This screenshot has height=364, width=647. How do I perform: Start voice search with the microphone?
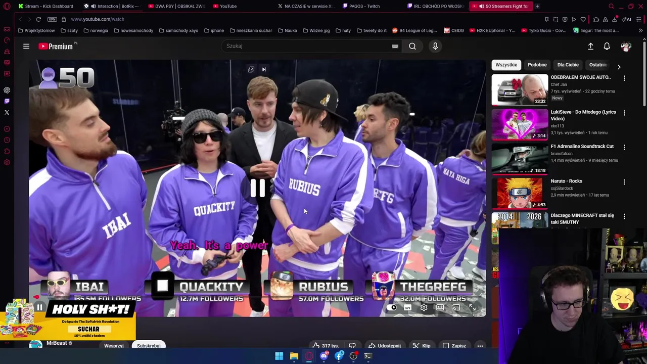(435, 46)
